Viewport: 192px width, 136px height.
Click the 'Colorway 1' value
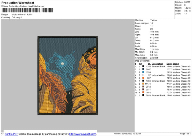coord(17,17)
